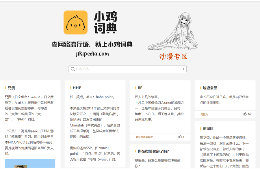
Task: Open the image thumbnail in 兄贵 card
Action: (30, 164)
